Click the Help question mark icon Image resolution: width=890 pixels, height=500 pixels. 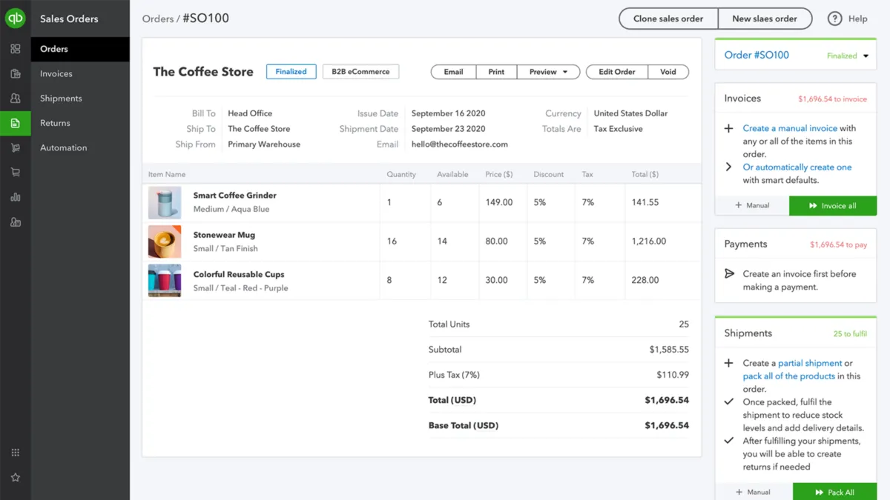pyautogui.click(x=835, y=19)
